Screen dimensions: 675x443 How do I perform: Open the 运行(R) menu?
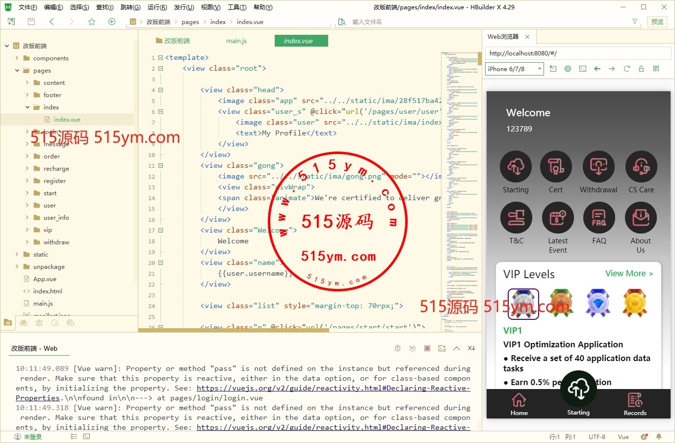pos(157,7)
